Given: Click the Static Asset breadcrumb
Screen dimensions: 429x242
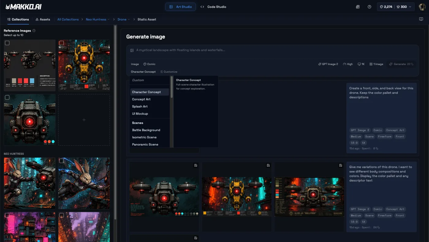Looking at the screenshot, I should point(147,19).
